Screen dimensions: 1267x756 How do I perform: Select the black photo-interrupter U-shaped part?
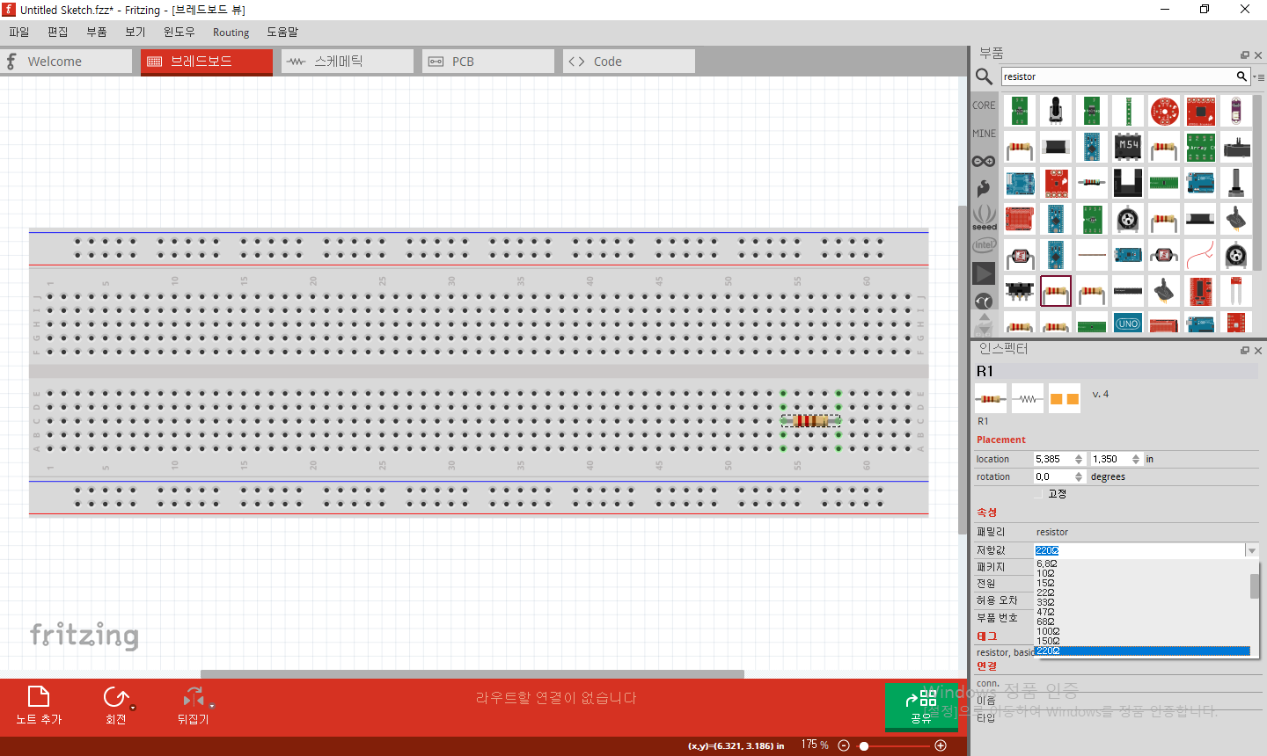(x=1128, y=183)
